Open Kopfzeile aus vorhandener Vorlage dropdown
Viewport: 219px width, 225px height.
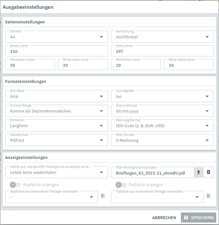coord(51,197)
